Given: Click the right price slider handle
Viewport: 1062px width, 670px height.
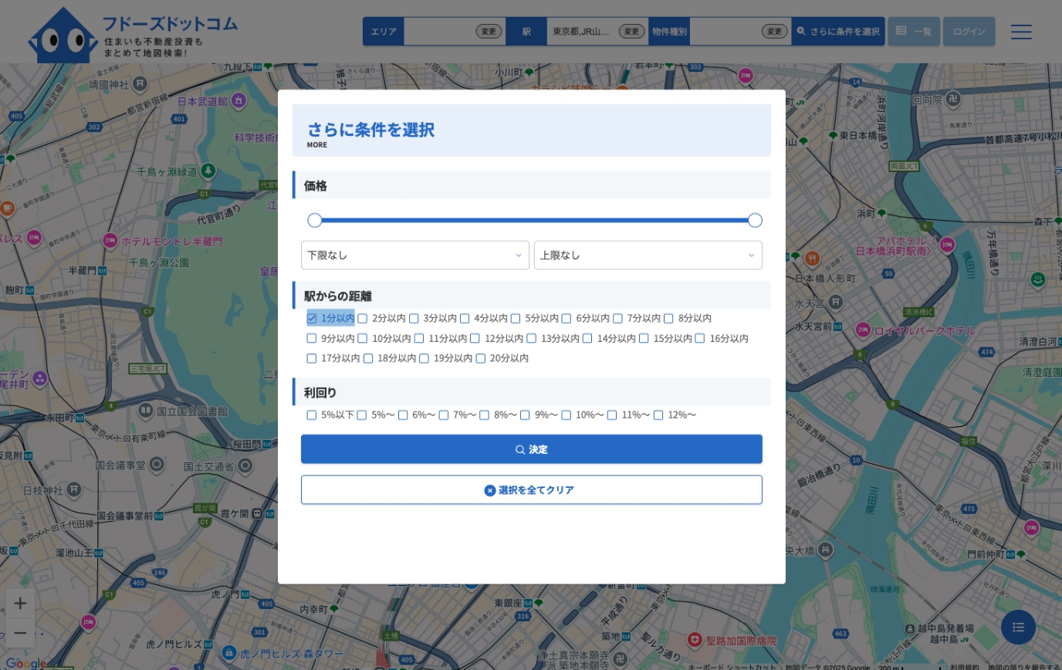Looking at the screenshot, I should coord(756,221).
